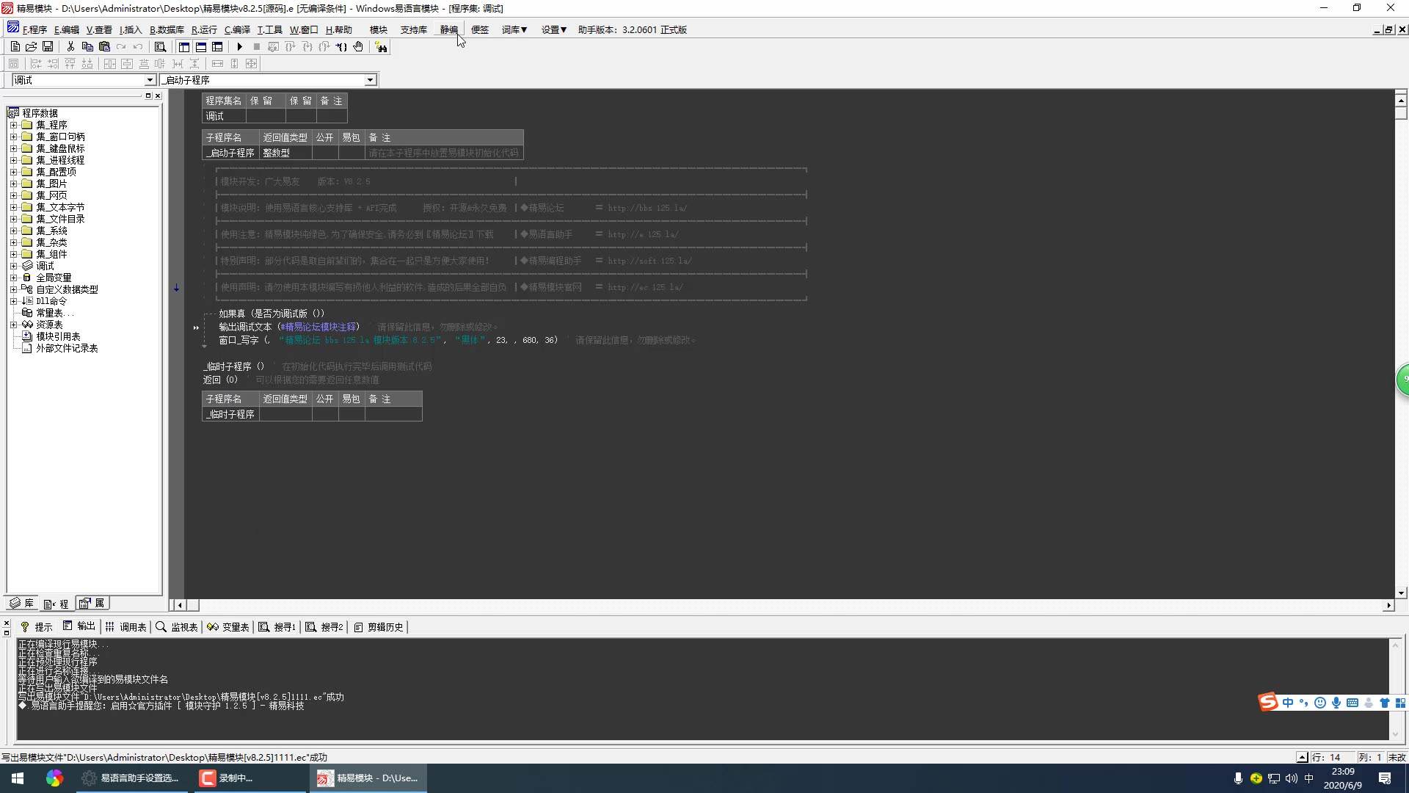Open the Find magnifier toolbar icon
Viewport: 1409px width, 793px height.
click(x=160, y=46)
